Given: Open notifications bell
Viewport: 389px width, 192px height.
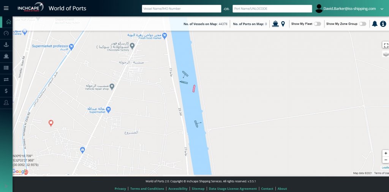Looking at the screenshot, I should click(375, 24).
